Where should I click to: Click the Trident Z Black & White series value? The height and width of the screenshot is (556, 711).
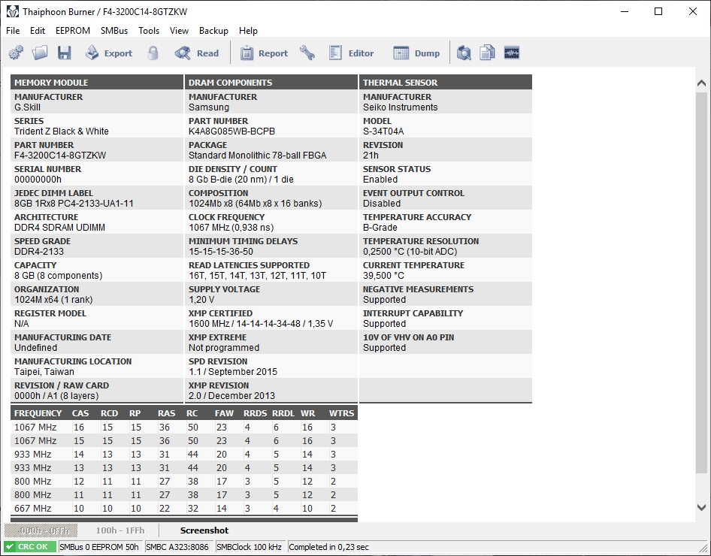(x=62, y=131)
